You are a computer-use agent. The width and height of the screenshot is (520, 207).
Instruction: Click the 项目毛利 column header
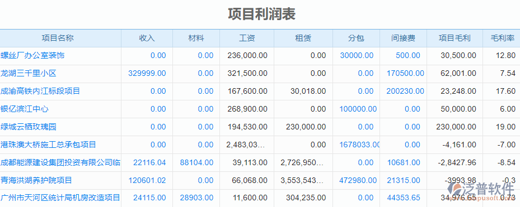point(455,38)
